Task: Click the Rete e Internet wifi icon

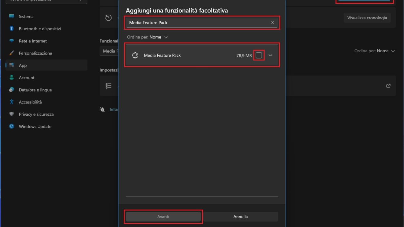Action: point(12,41)
